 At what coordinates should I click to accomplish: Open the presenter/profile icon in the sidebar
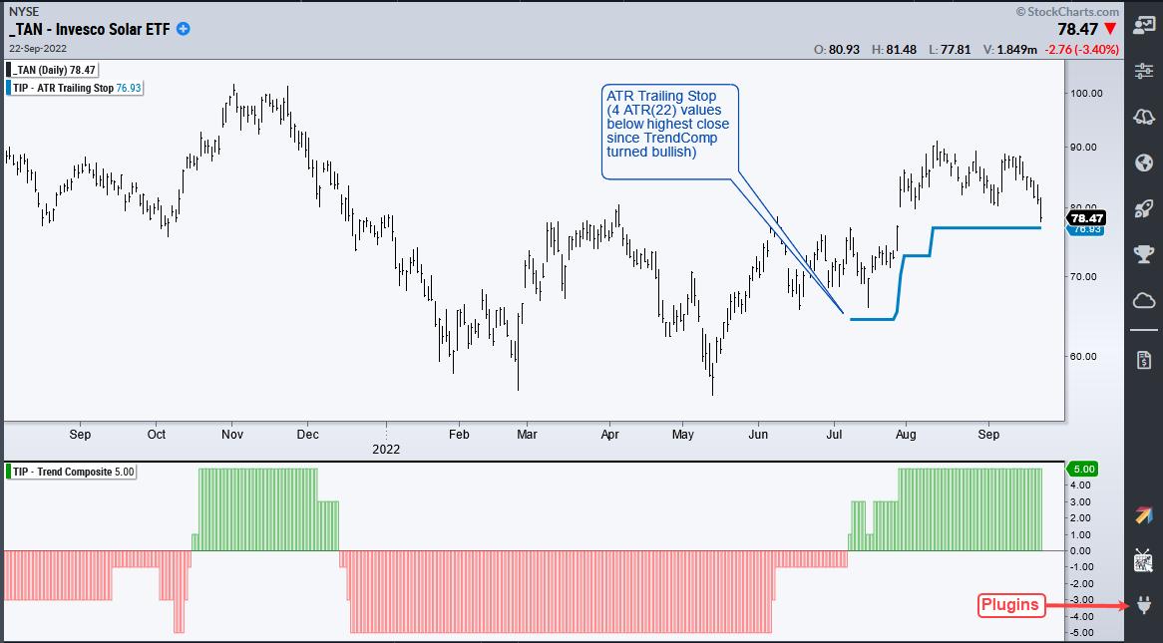click(x=1143, y=25)
